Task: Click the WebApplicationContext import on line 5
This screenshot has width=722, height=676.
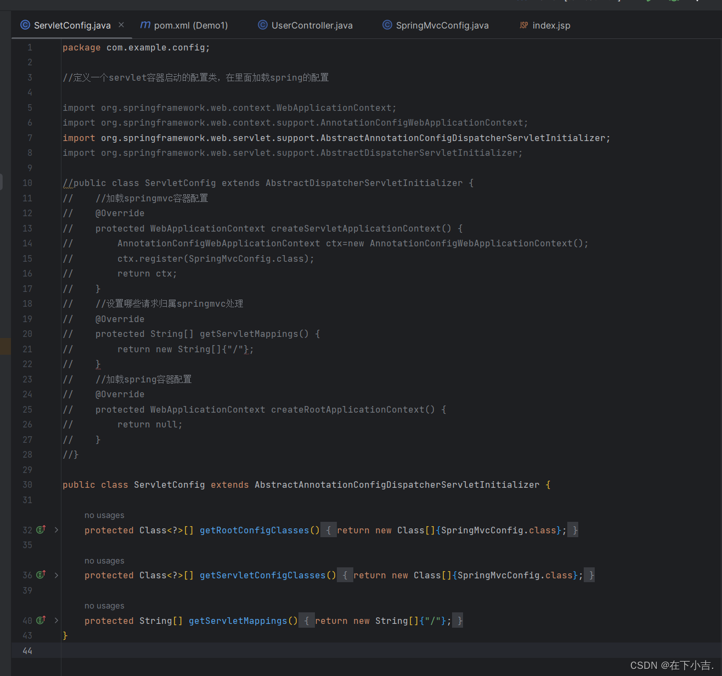Action: (229, 108)
